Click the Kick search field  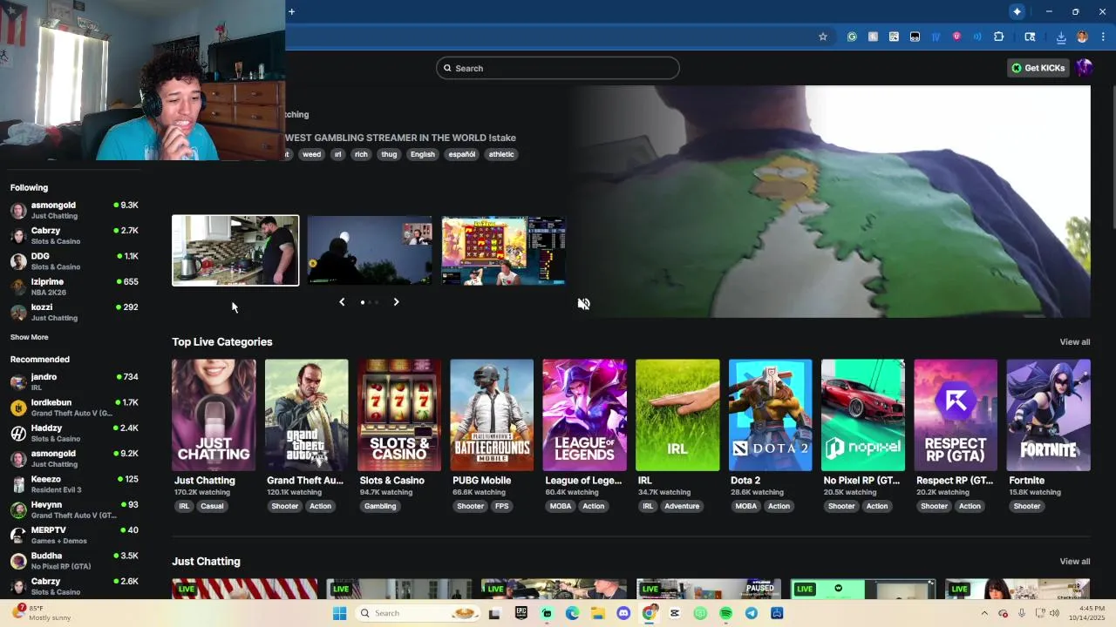(558, 68)
